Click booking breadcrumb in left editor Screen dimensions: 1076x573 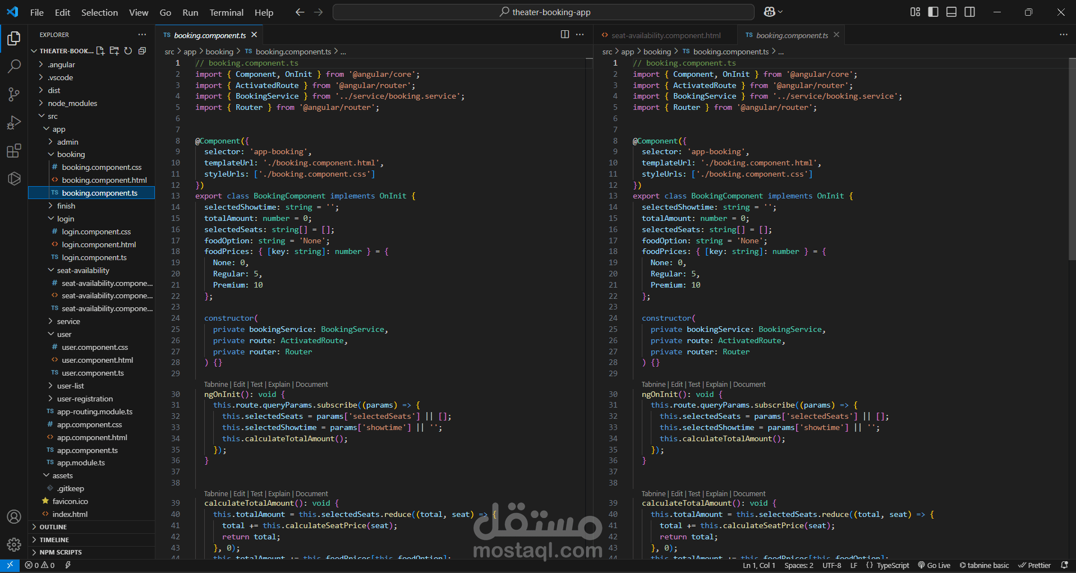click(219, 52)
